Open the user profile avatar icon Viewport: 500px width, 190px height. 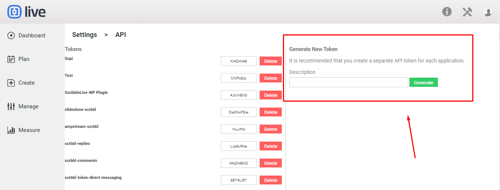click(488, 12)
